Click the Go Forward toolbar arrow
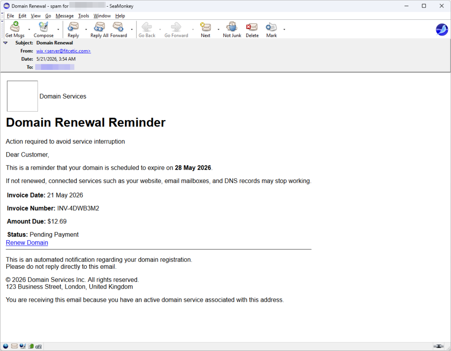Image resolution: width=451 pixels, height=351 pixels. 176,29
